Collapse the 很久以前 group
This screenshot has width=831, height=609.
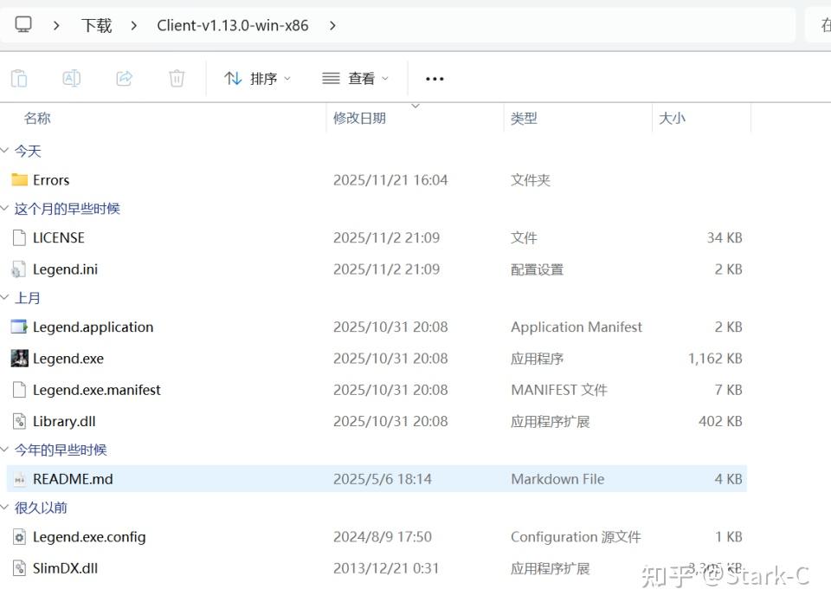5,508
